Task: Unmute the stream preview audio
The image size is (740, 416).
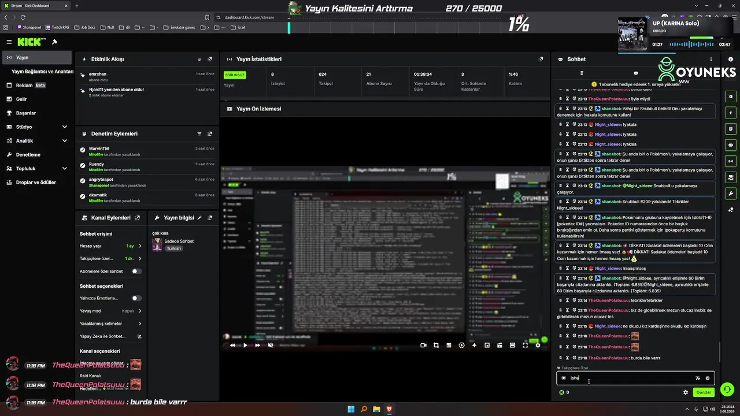Action: (x=271, y=346)
